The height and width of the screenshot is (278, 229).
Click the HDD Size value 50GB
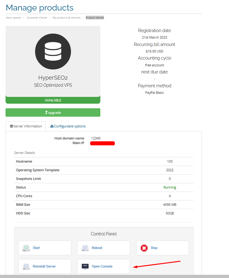click(170, 213)
